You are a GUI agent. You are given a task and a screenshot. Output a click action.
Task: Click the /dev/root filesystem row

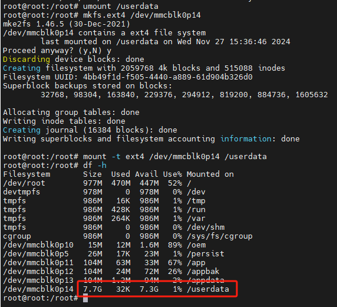[97, 183]
